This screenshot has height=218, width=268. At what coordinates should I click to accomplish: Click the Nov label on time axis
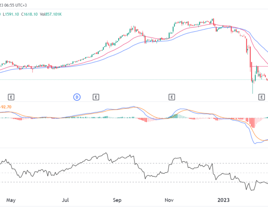click(169, 200)
